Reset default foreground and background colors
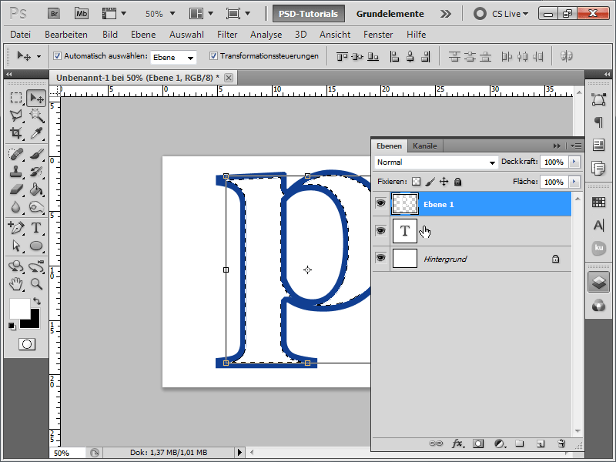The height and width of the screenshot is (462, 616). [x=12, y=326]
